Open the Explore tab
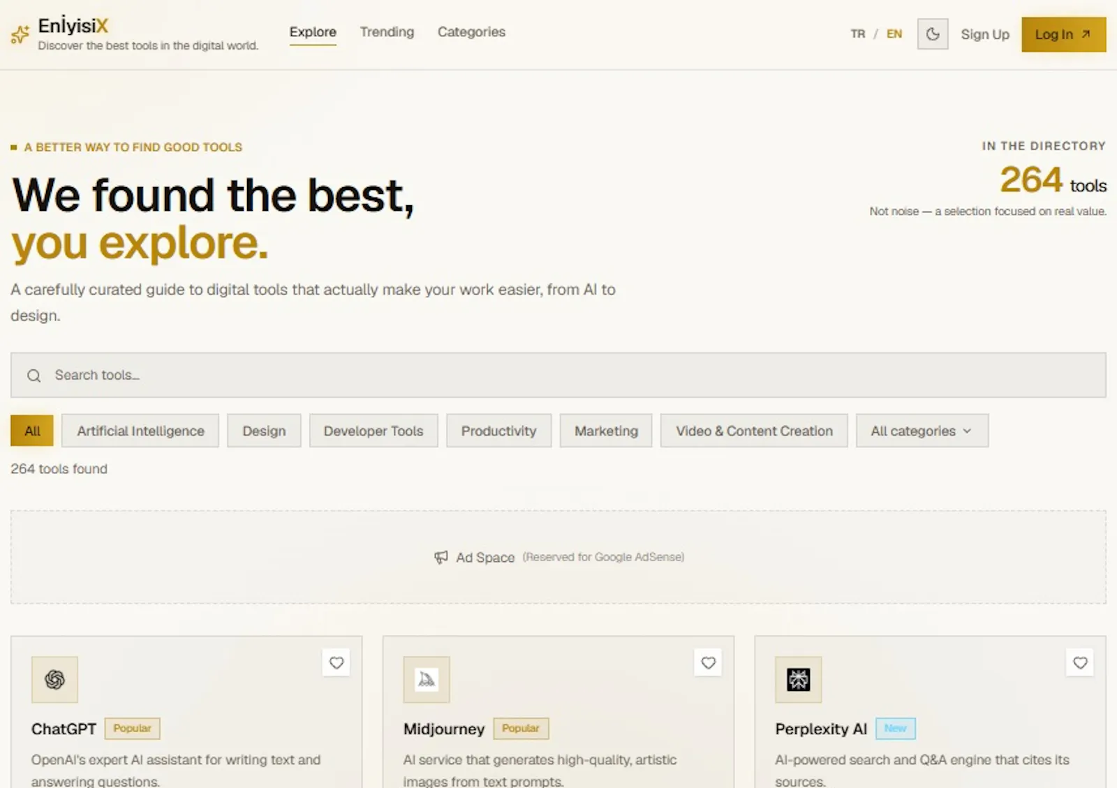1117x788 pixels. pyautogui.click(x=313, y=32)
